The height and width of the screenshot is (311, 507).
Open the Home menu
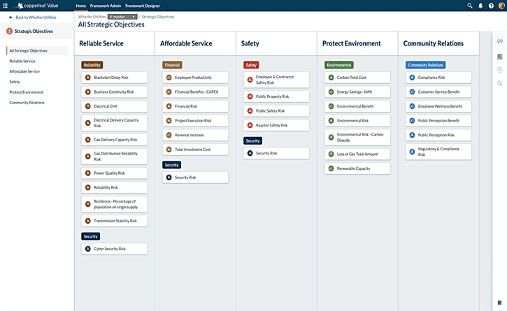[81, 6]
